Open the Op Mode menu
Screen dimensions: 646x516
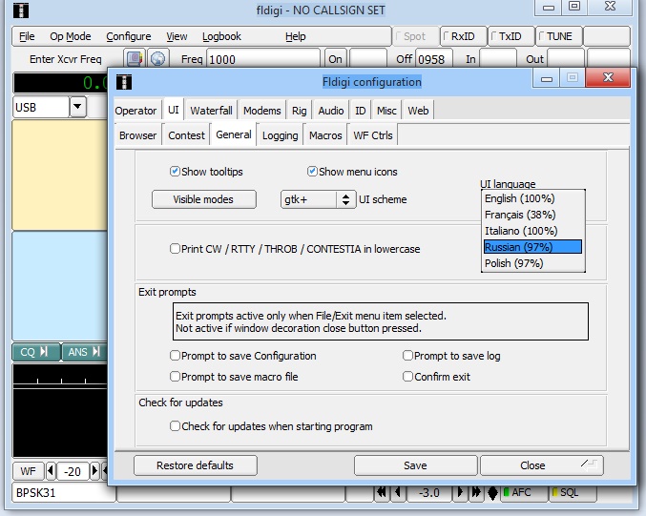pos(70,36)
